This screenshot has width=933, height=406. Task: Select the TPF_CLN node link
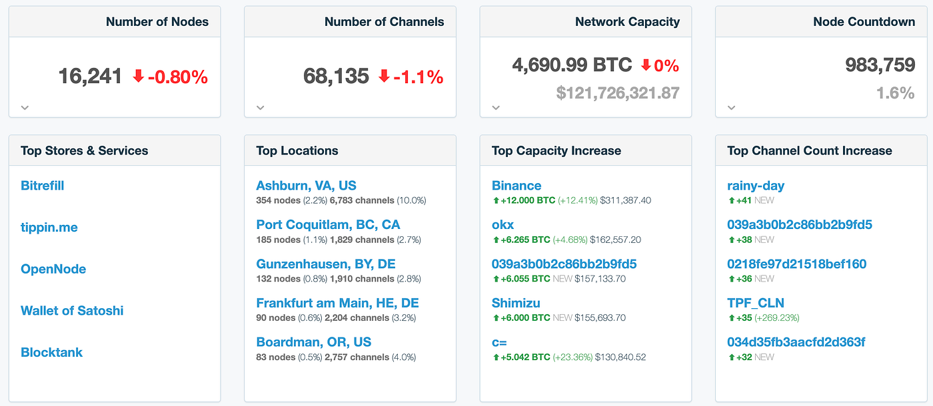pyautogui.click(x=756, y=302)
